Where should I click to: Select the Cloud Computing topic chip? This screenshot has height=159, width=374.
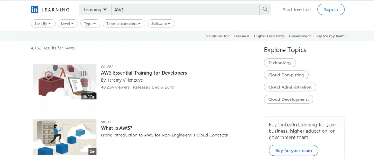286,75
